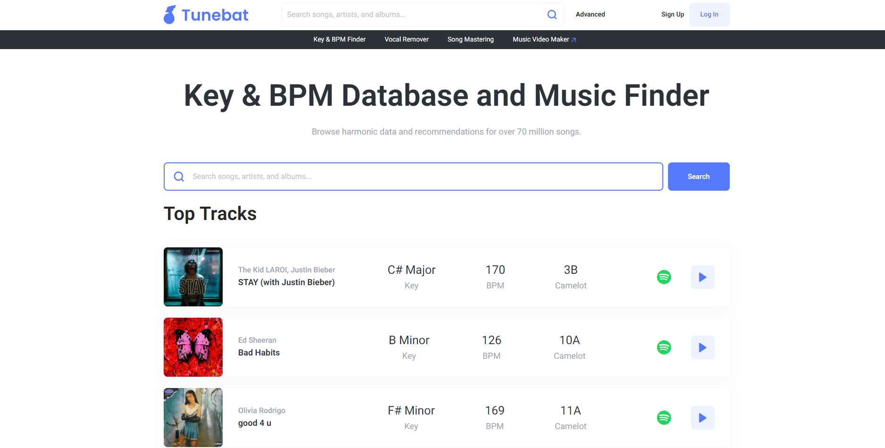
Task: Play a preview of Bad Habits
Action: click(x=702, y=347)
